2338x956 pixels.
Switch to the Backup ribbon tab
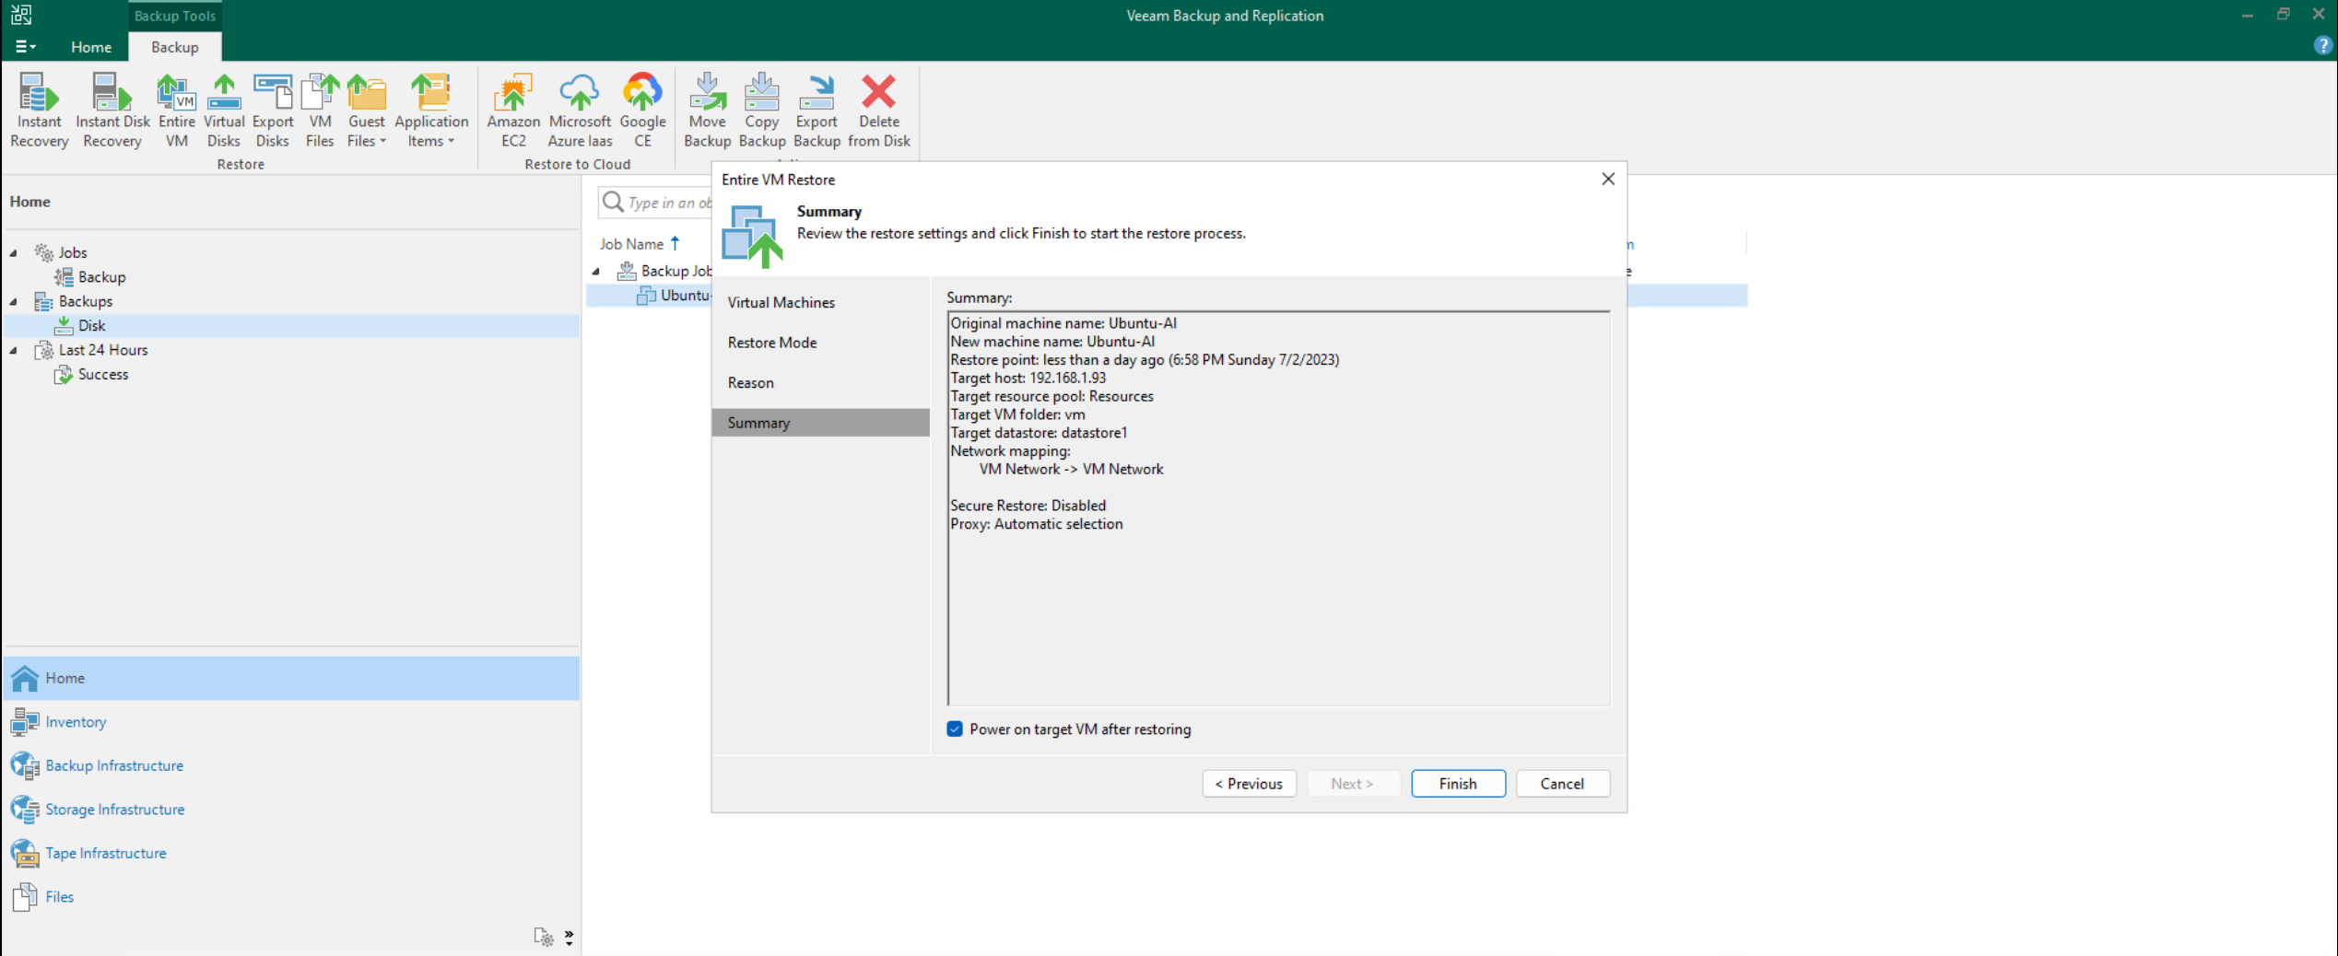coord(174,46)
